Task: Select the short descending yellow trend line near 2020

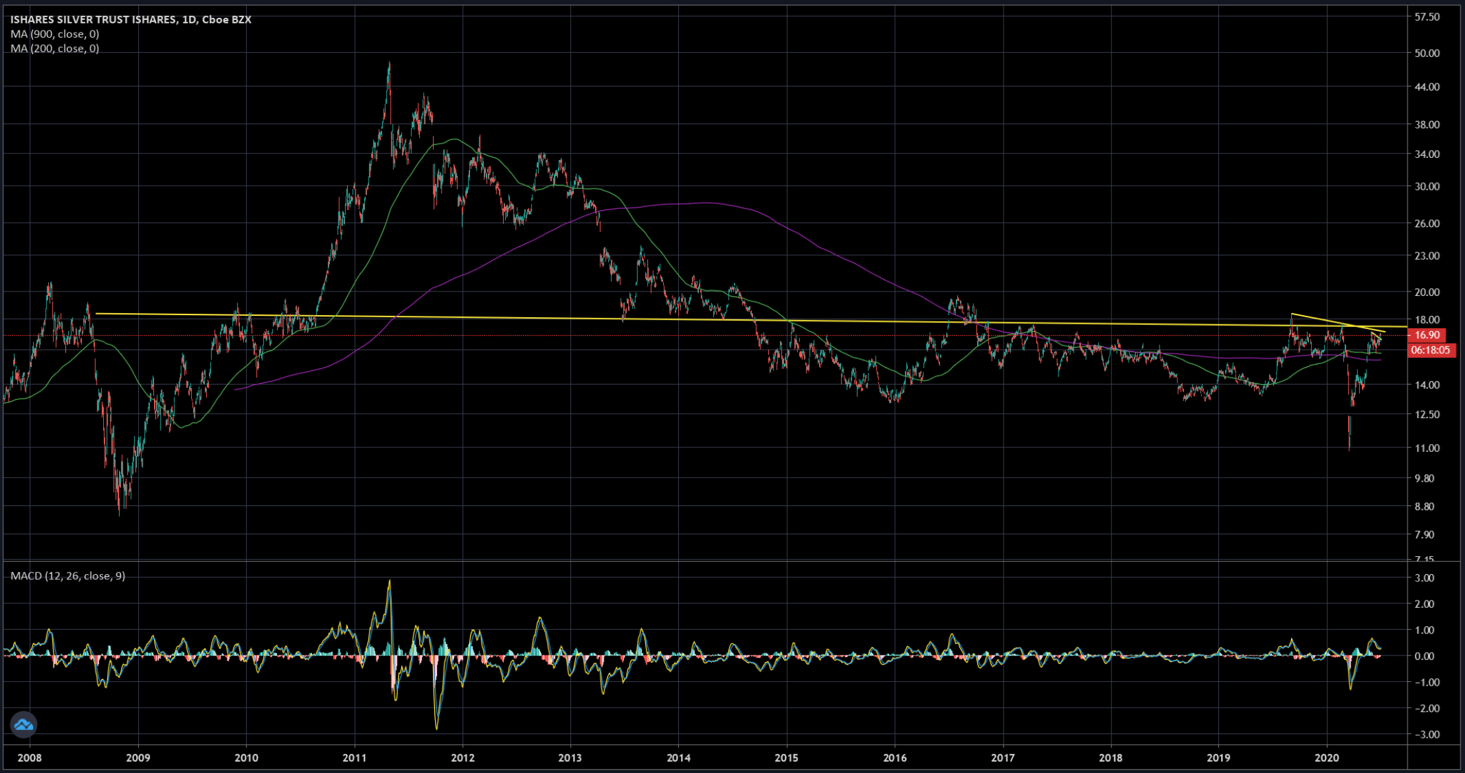Action: point(1339,322)
